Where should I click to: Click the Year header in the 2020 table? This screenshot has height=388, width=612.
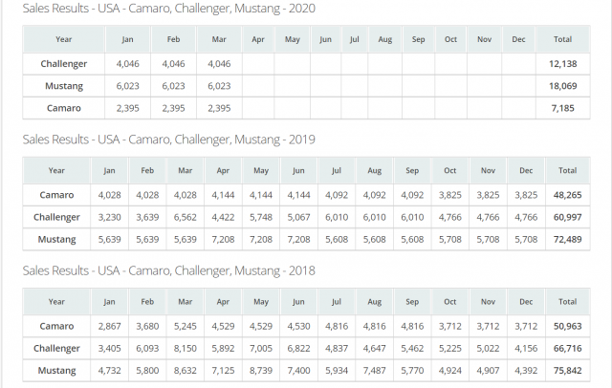click(64, 40)
